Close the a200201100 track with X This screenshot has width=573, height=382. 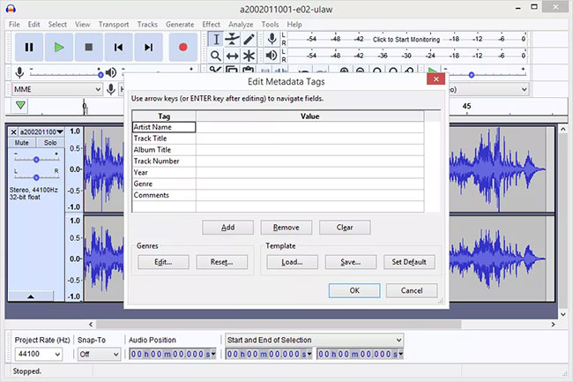(13, 131)
